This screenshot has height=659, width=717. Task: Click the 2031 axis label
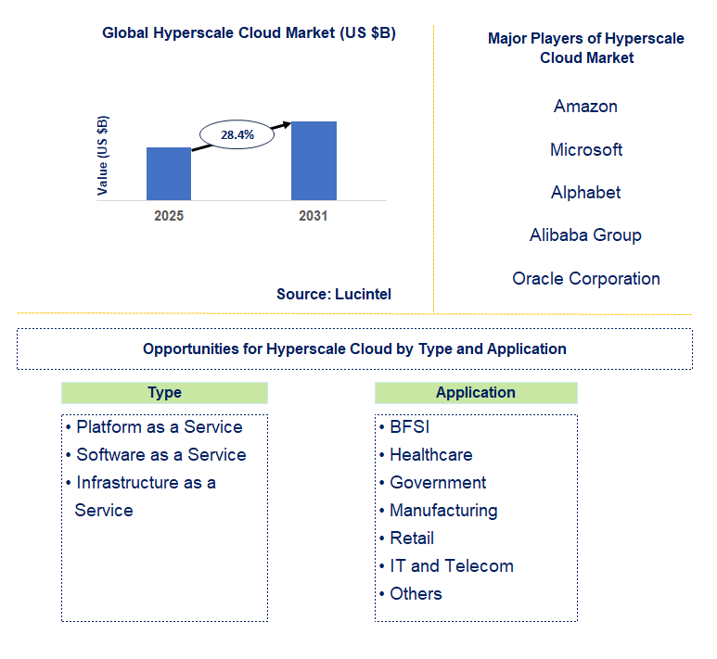pyautogui.click(x=314, y=216)
